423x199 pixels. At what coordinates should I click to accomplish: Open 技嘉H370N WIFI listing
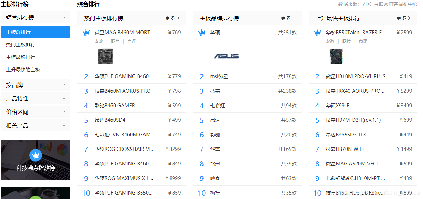(345, 149)
